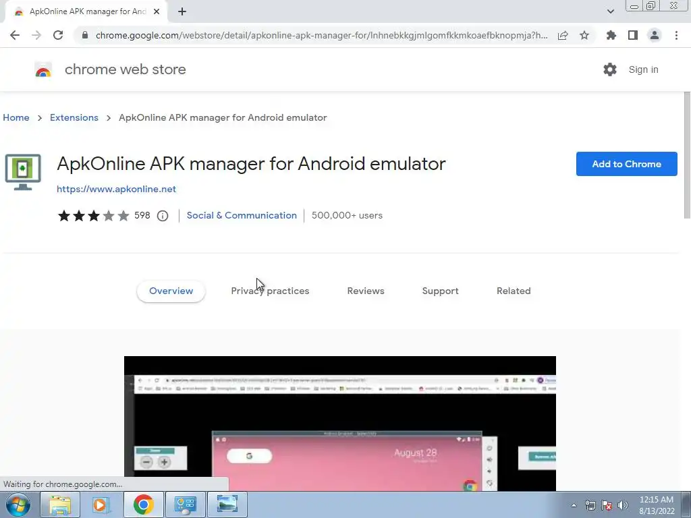691x518 pixels.
Task: Go to Extensions breadcrumb link
Action: pyautogui.click(x=74, y=117)
